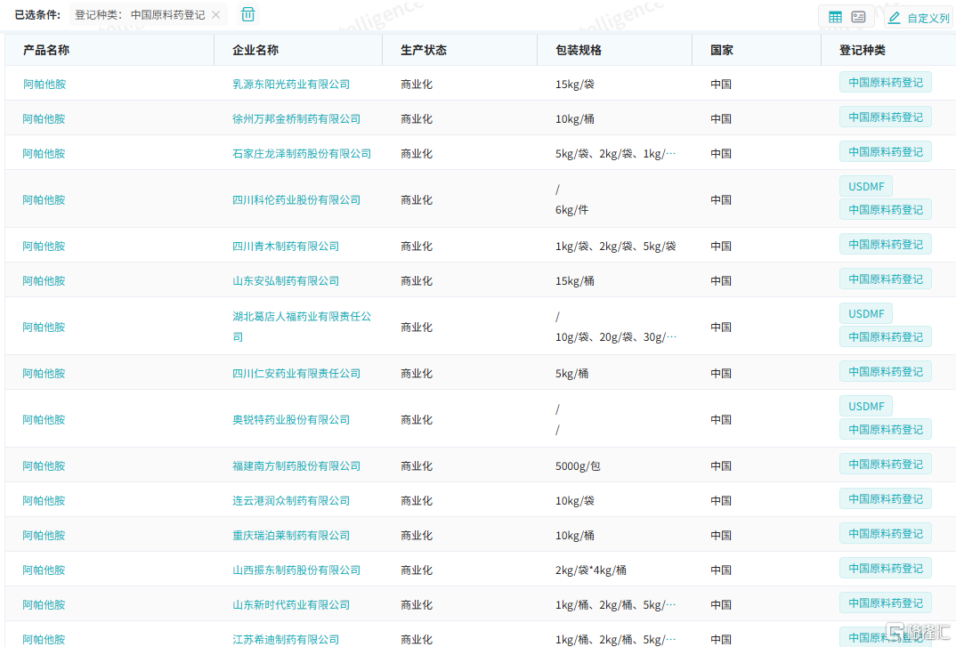Click 中国原料药登记 tag in 乳源东阳光 row

[886, 83]
